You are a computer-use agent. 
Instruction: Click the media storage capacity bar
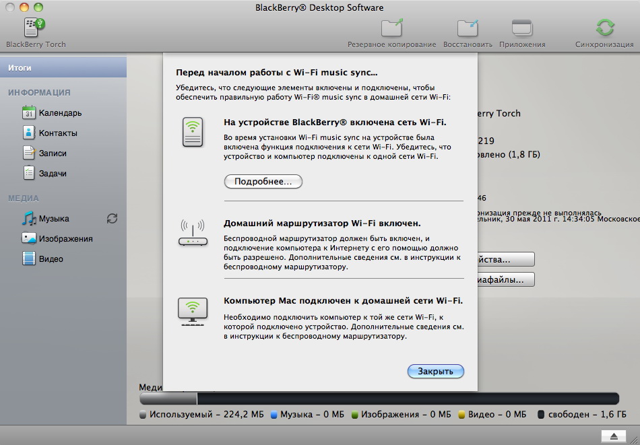tap(379, 399)
